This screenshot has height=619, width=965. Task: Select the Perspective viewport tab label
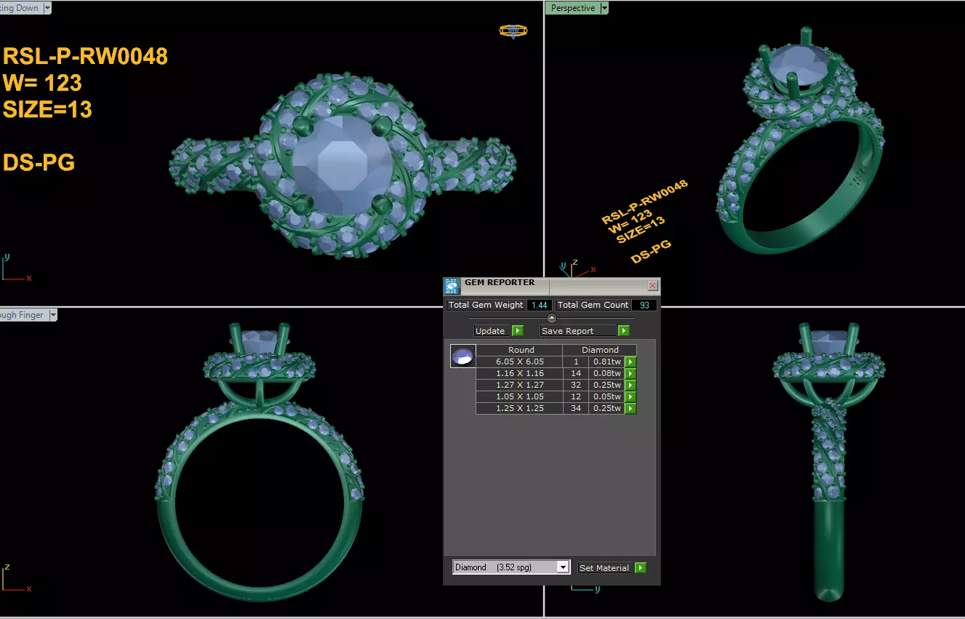tap(573, 8)
